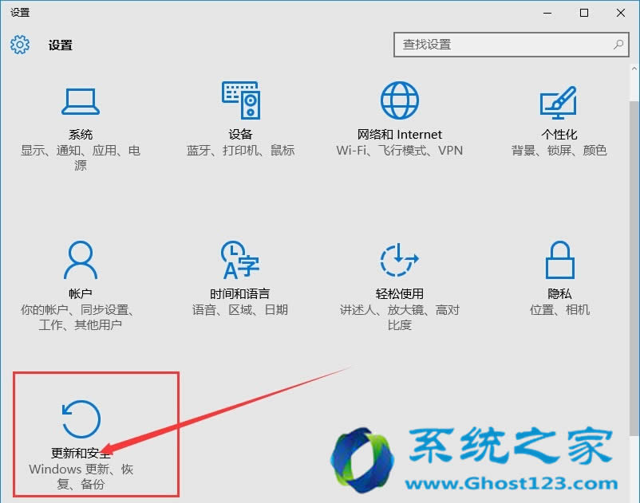640x503 pixels.
Task: Click the Privacy padlock icon
Action: pyautogui.click(x=559, y=260)
